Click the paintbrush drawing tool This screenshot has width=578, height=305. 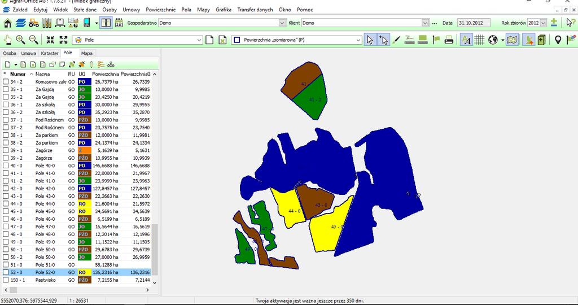point(396,40)
